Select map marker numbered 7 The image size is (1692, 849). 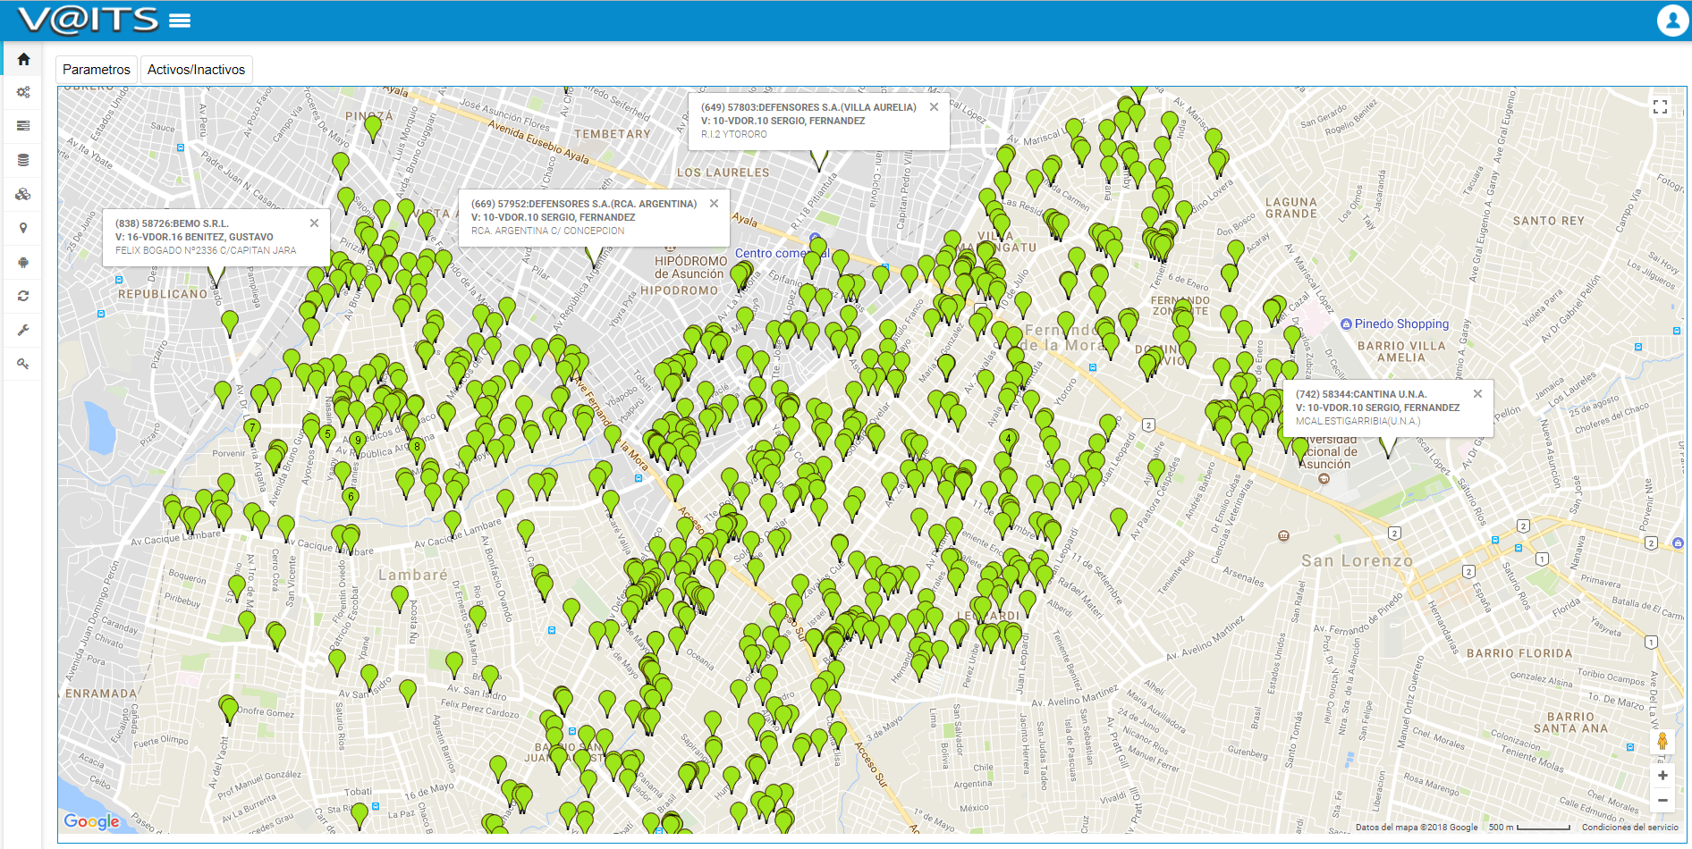[253, 433]
